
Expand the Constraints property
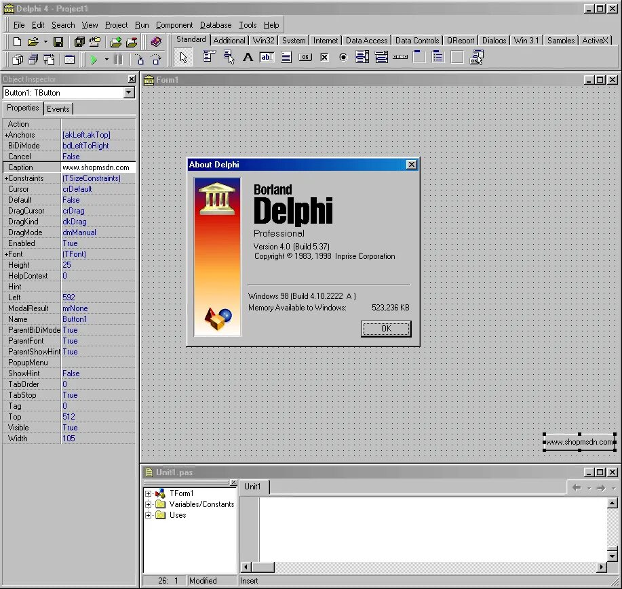tap(6, 178)
